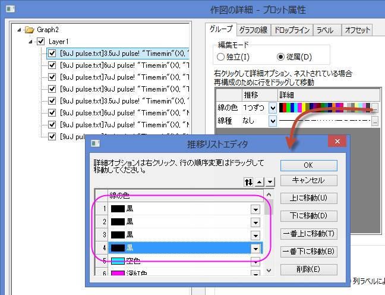Click the キャンセル button

click(x=308, y=180)
